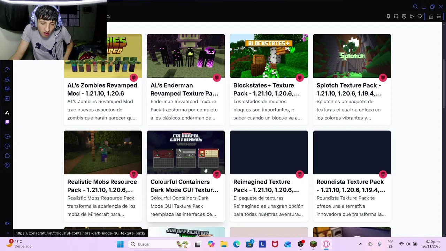The width and height of the screenshot is (446, 251).
Task: Click the tab search magnifier icon
Action: click(x=415, y=7)
